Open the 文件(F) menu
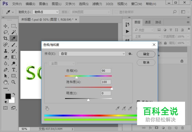The image size is (192, 132). pyautogui.click(x=17, y=4)
